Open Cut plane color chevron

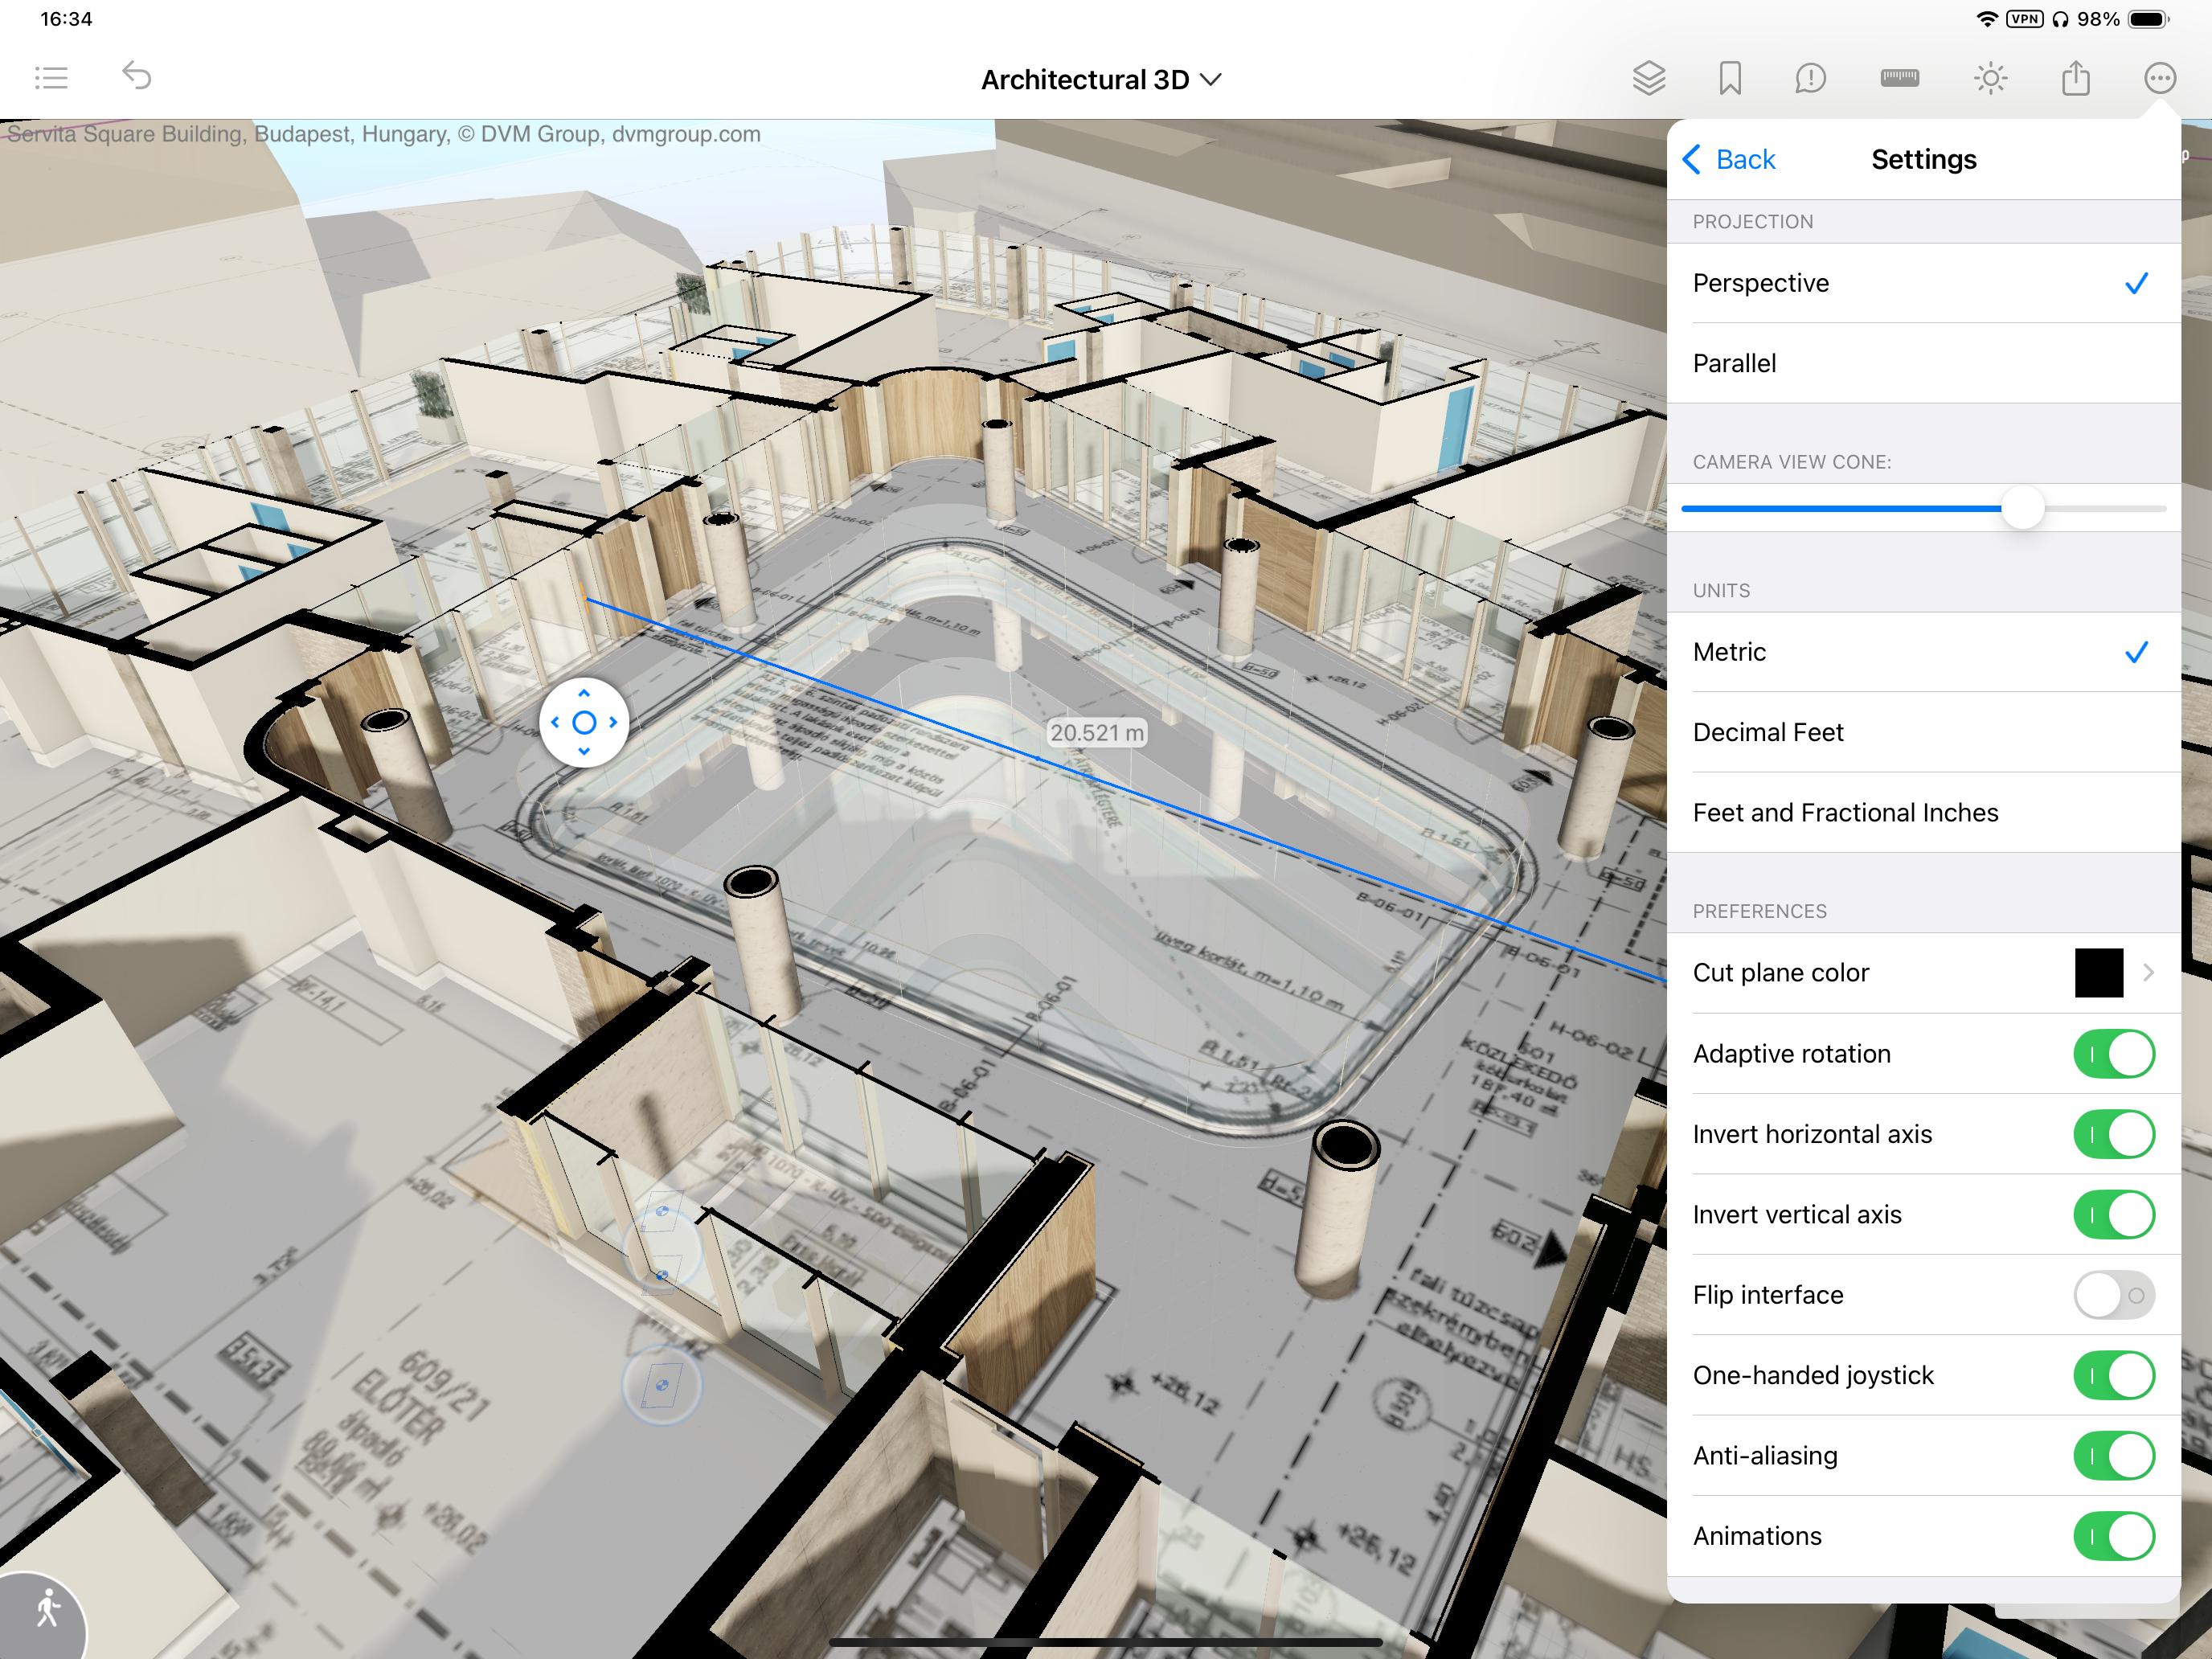point(2147,973)
